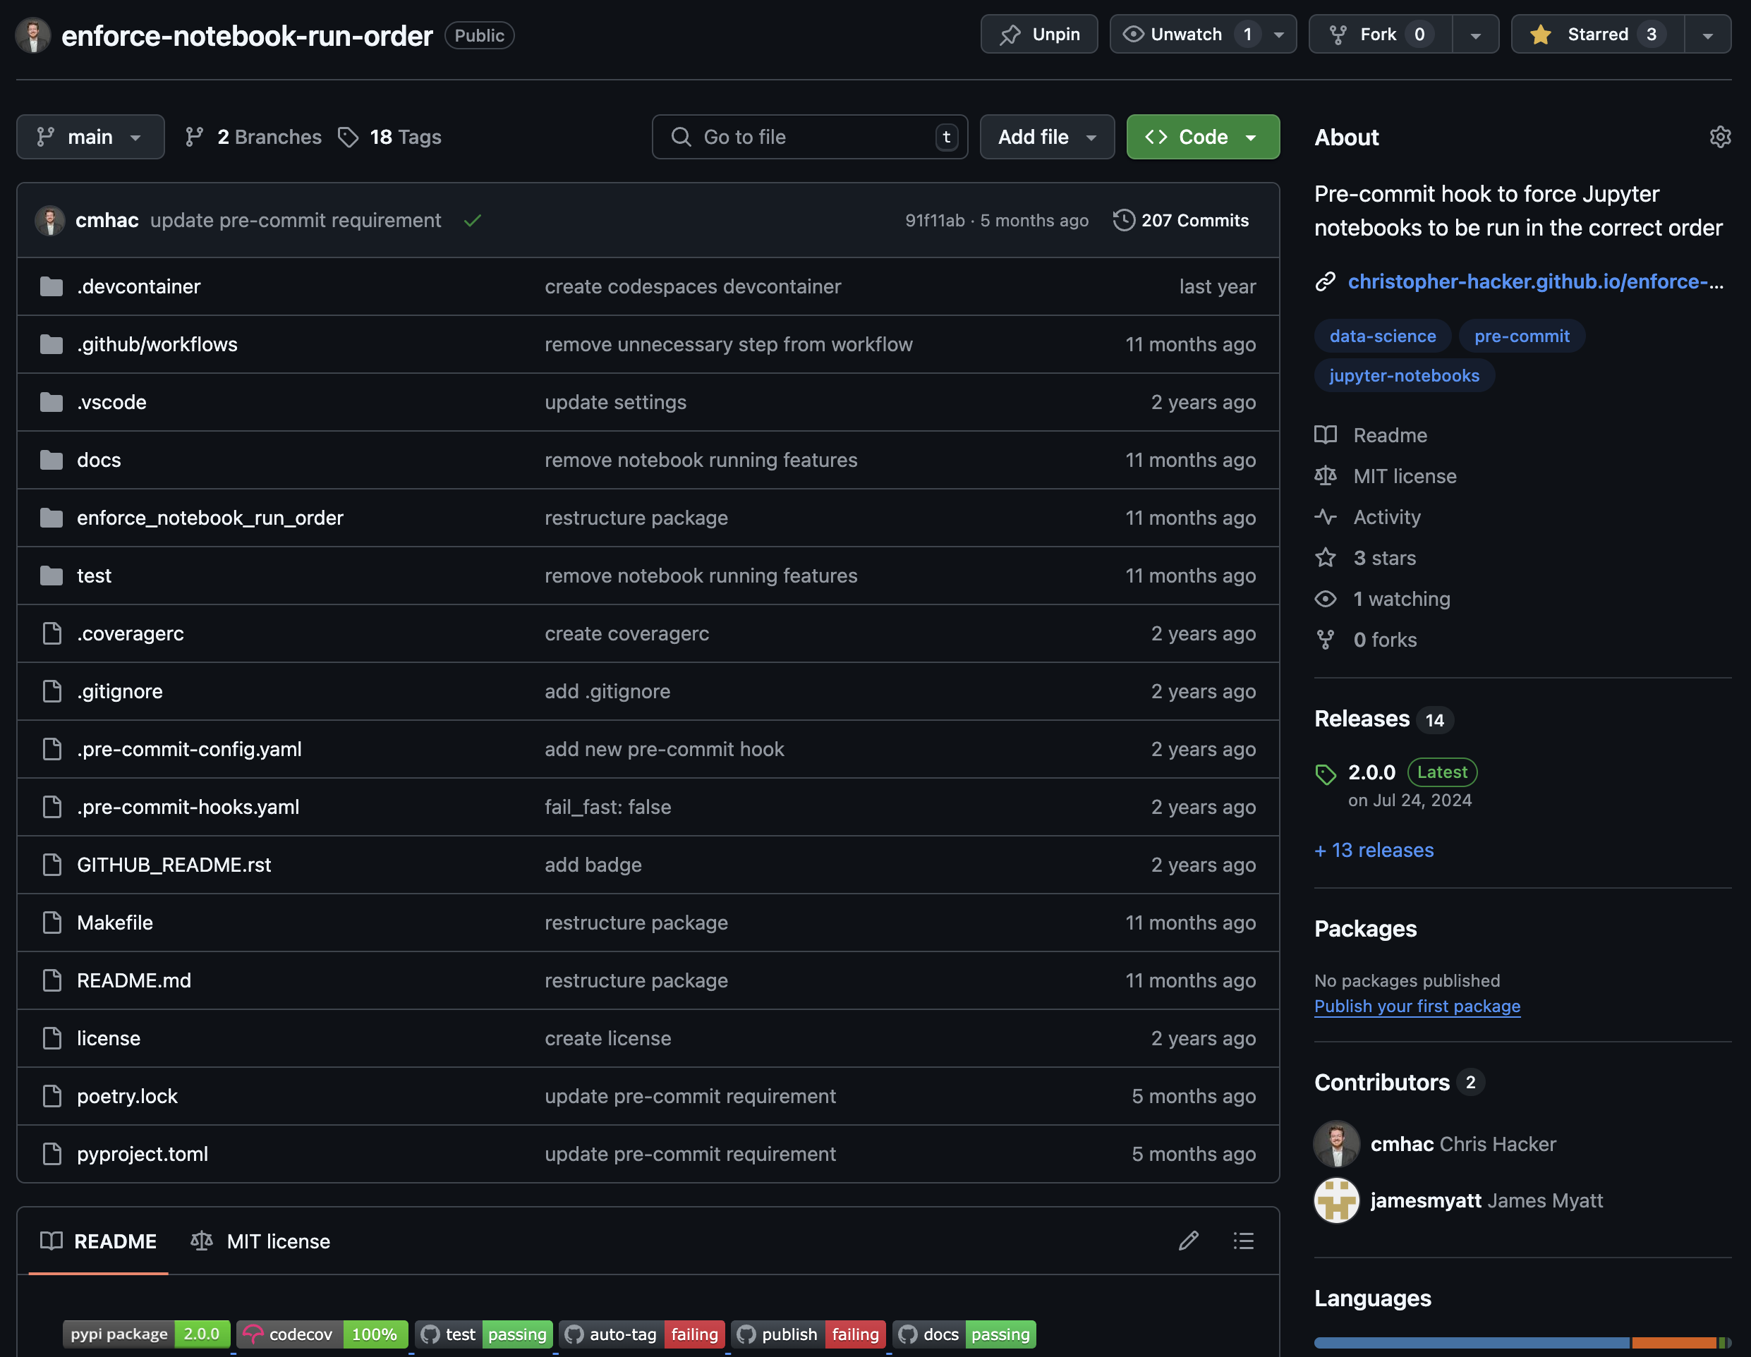Click the green segment in Languages bar
1751x1357 pixels.
pyautogui.click(x=1721, y=1343)
